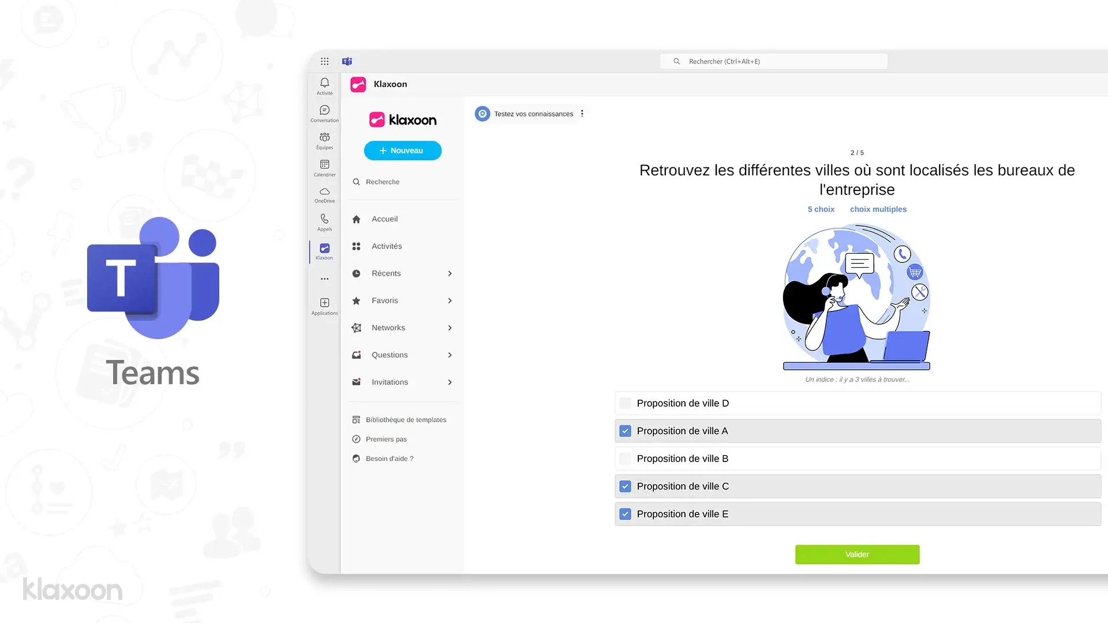Select the Appels calls icon
Image resolution: width=1108 pixels, height=623 pixels.
324,223
